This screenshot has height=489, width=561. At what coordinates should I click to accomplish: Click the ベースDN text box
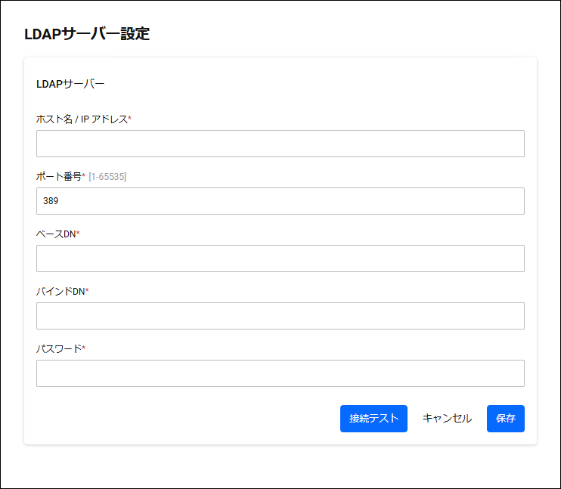click(x=280, y=258)
